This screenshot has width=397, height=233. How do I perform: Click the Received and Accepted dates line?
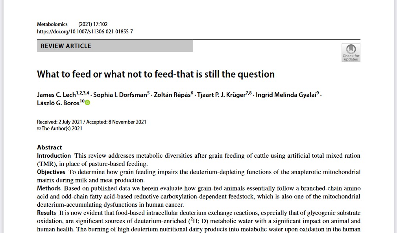(92, 122)
